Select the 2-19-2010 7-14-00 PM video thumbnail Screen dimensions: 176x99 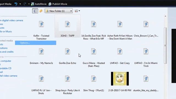pyautogui.click(x=120, y=79)
